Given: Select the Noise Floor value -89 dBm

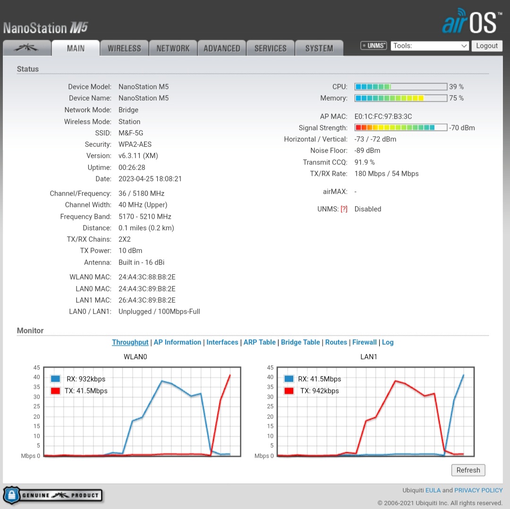Looking at the screenshot, I should [367, 151].
